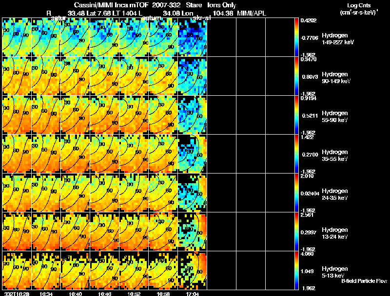Screen dimensions: 390x296
Task: Click the '16:52' time label
Action: pos(134,294)
